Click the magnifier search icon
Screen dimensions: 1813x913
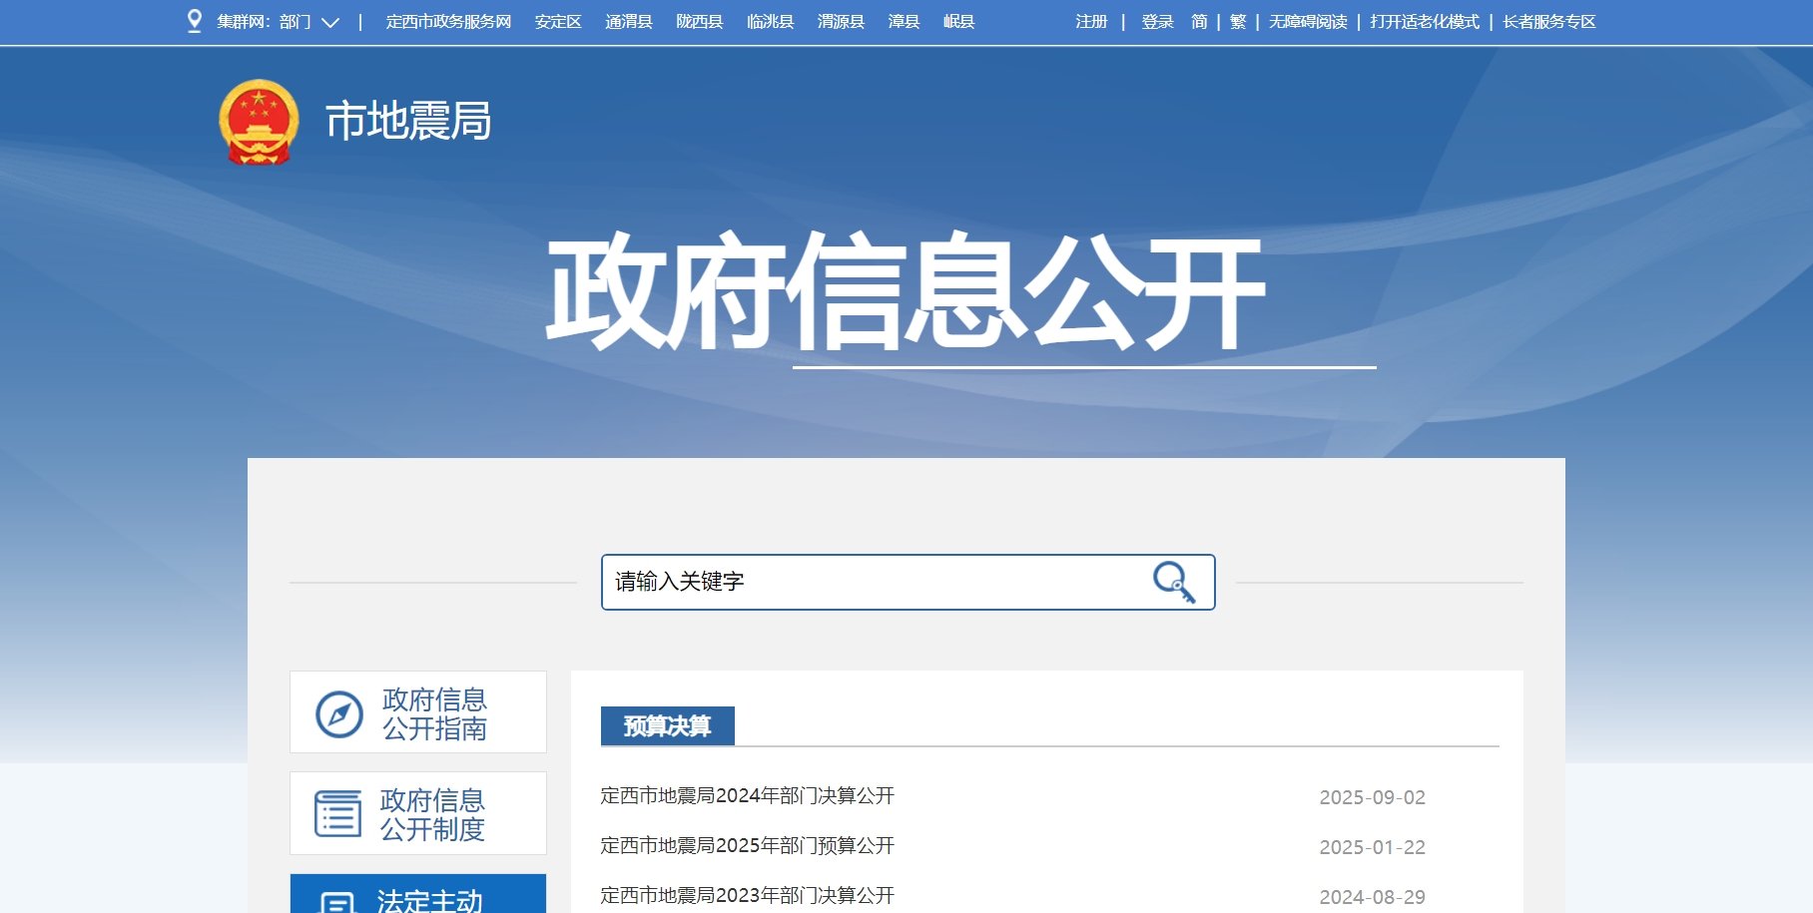click(1173, 582)
